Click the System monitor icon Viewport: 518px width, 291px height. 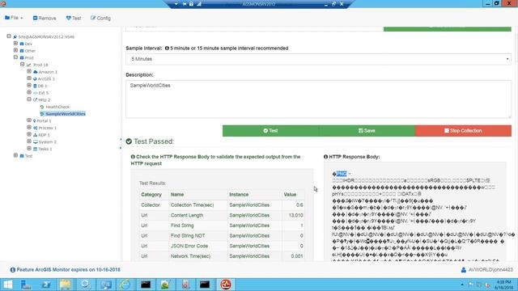[36, 142]
